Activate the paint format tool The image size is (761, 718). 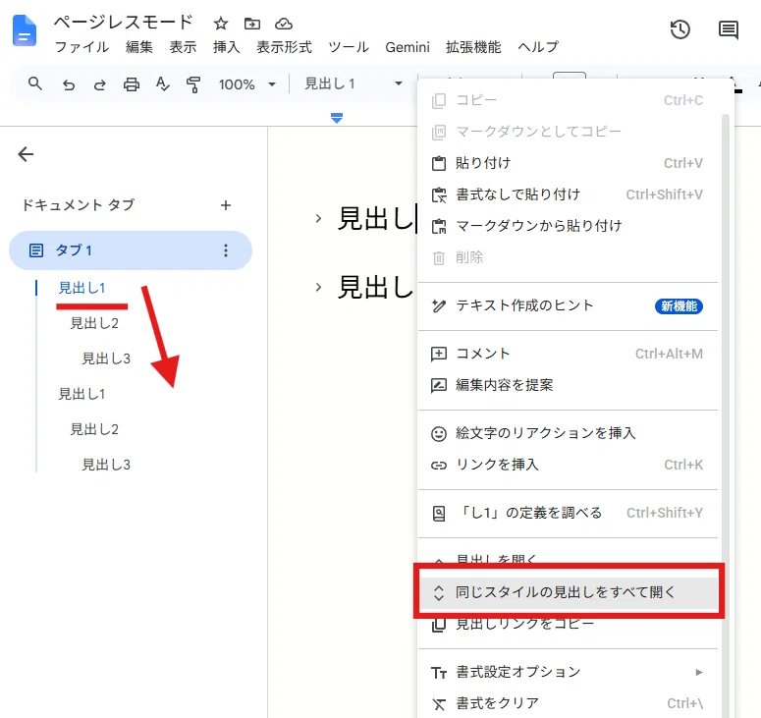pyautogui.click(x=193, y=84)
